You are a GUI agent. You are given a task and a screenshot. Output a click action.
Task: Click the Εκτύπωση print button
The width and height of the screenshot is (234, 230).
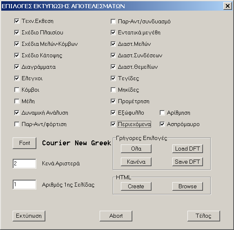pyautogui.click(x=29, y=216)
